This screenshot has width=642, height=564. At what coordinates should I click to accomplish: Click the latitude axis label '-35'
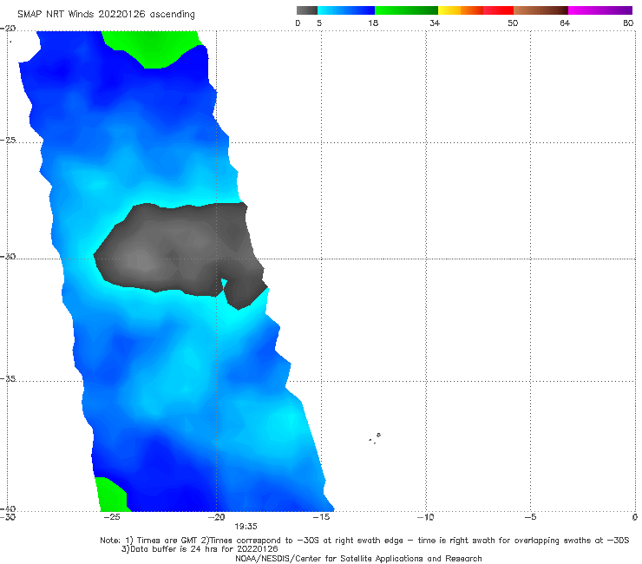[x=8, y=378]
